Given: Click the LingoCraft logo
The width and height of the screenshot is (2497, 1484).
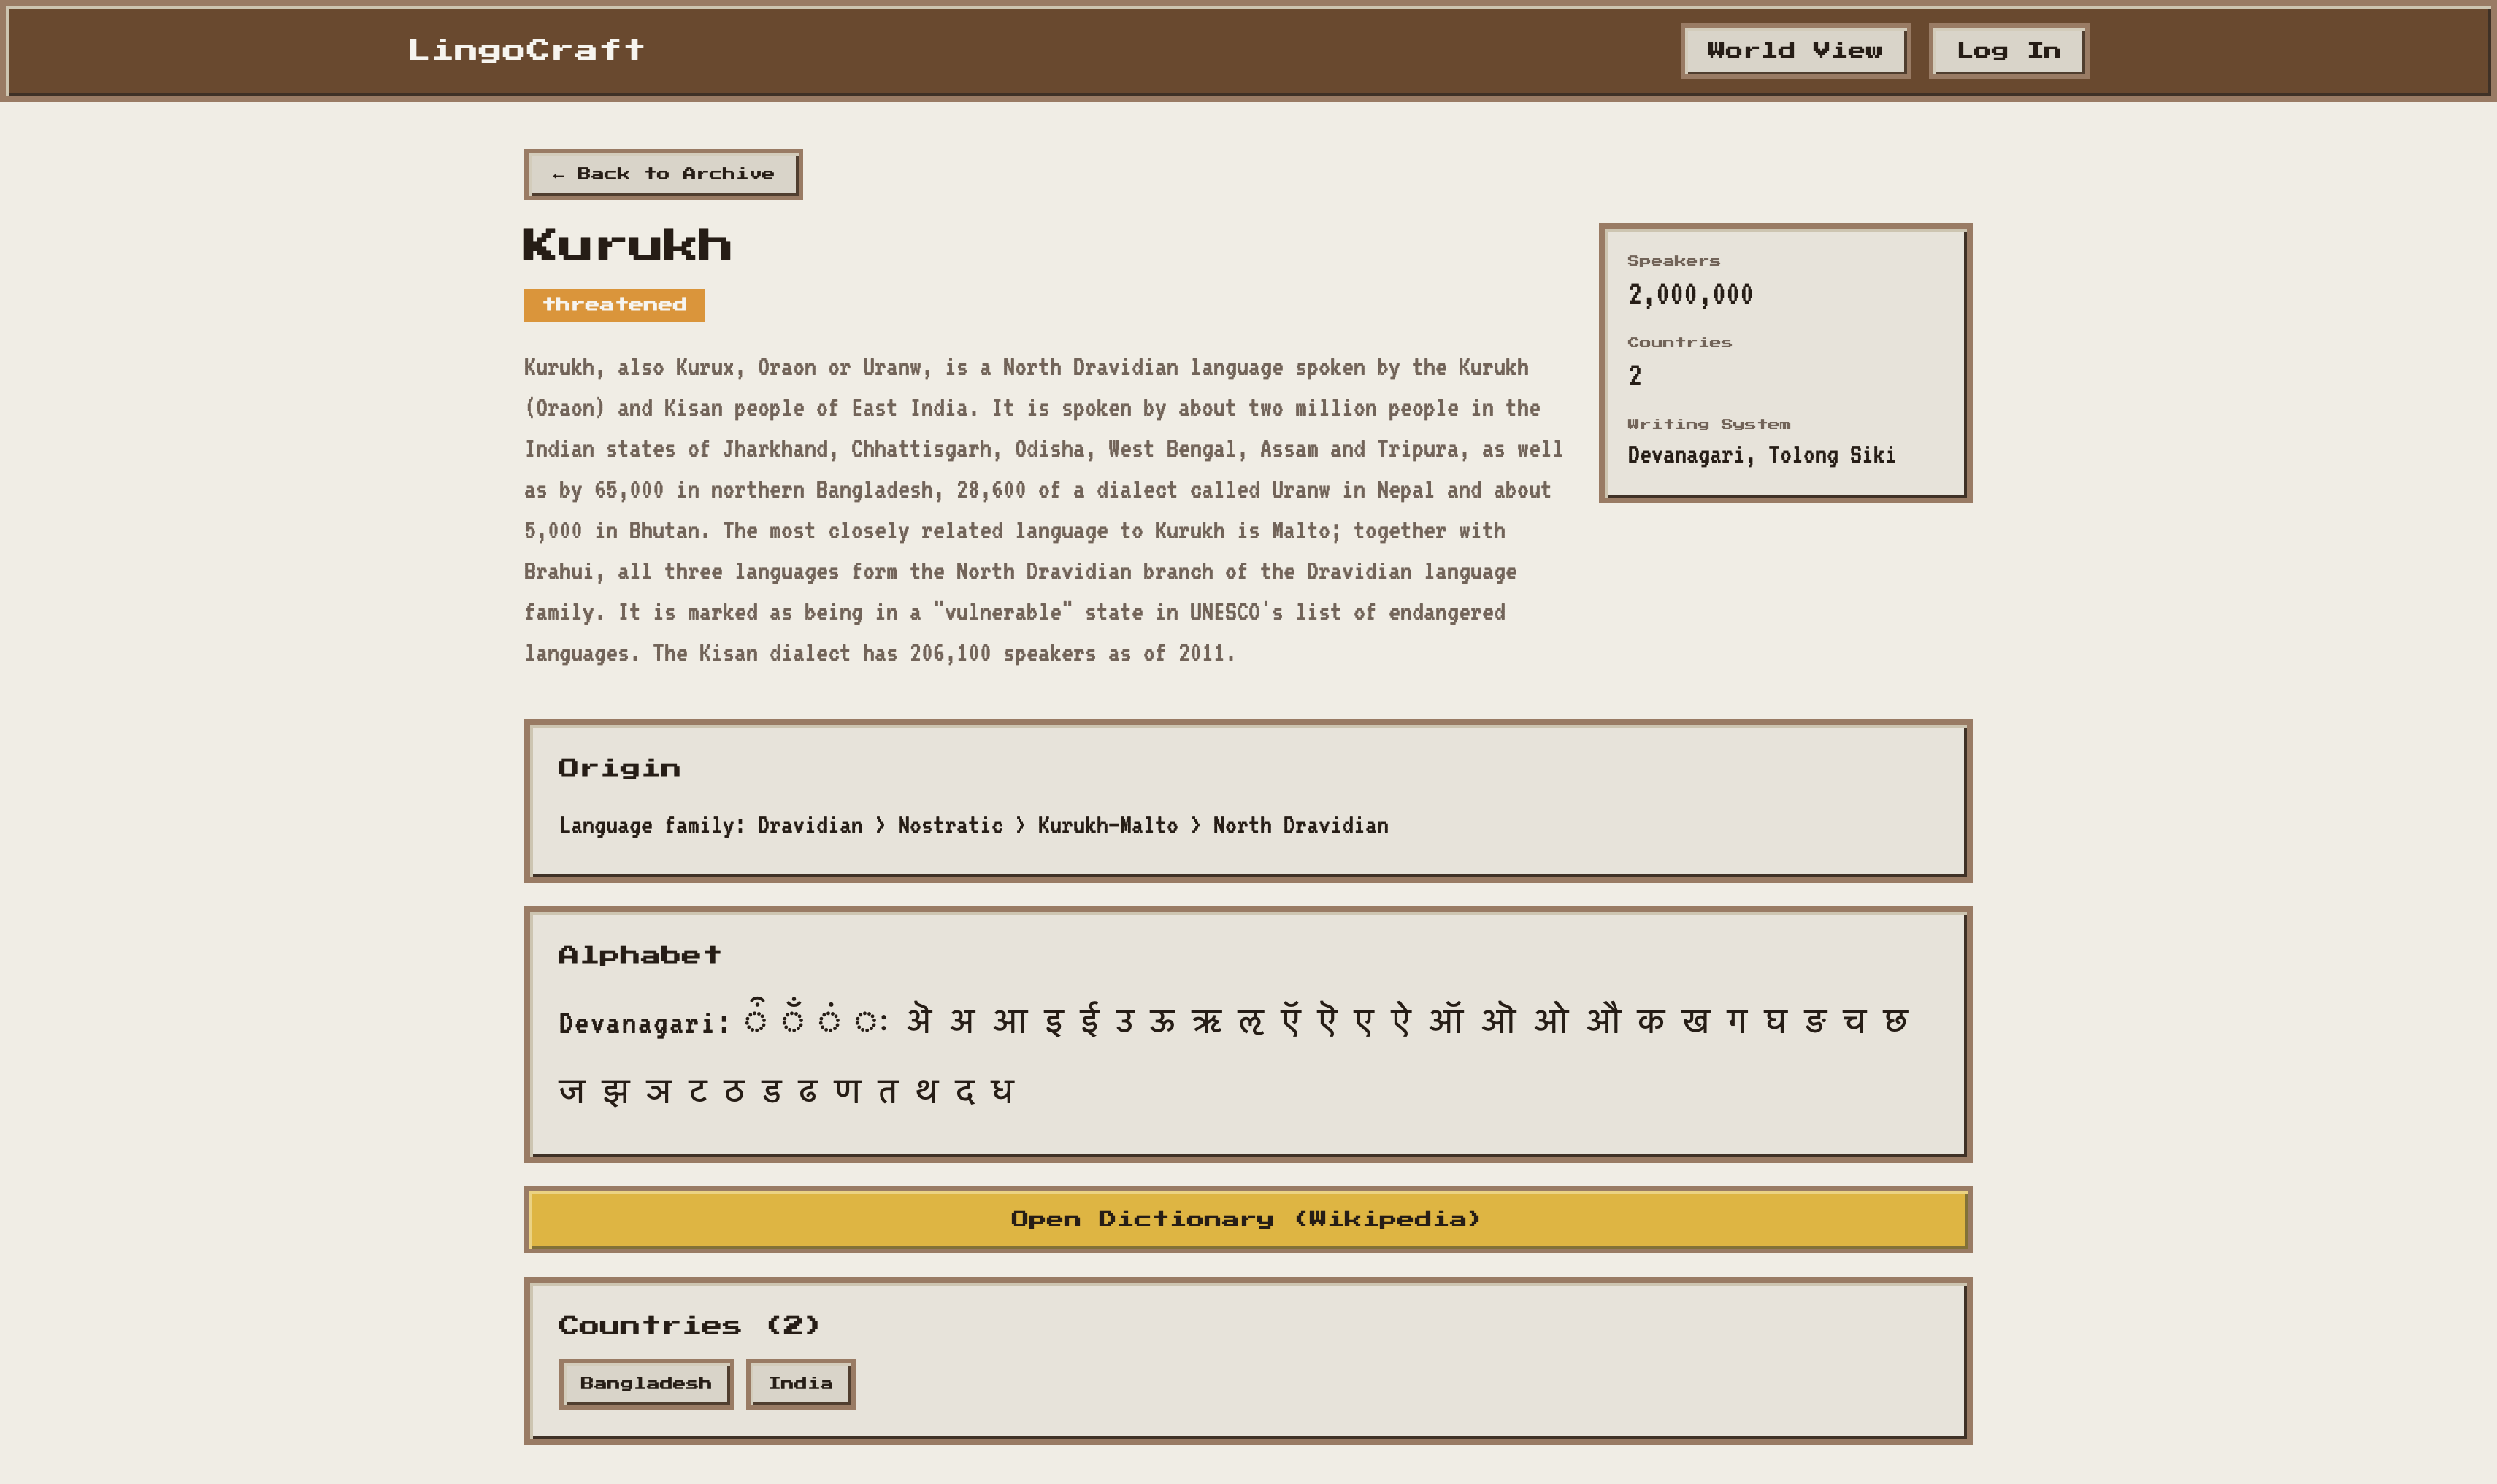Looking at the screenshot, I should point(525,50).
